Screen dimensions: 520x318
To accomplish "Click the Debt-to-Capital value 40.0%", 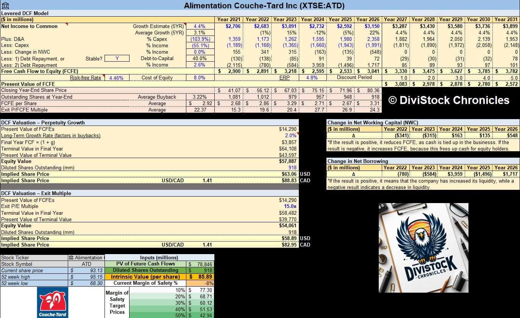I will coord(200,58).
